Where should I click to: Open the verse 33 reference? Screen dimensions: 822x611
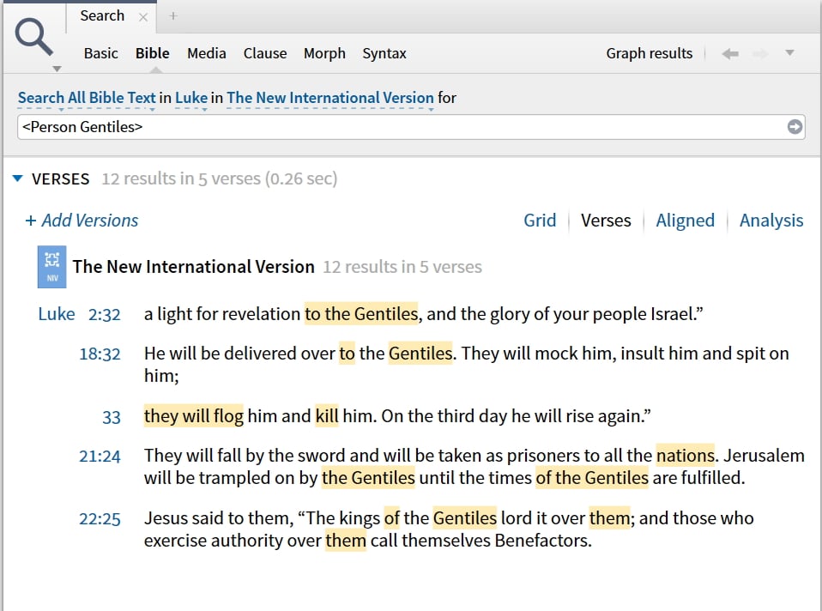(x=112, y=417)
